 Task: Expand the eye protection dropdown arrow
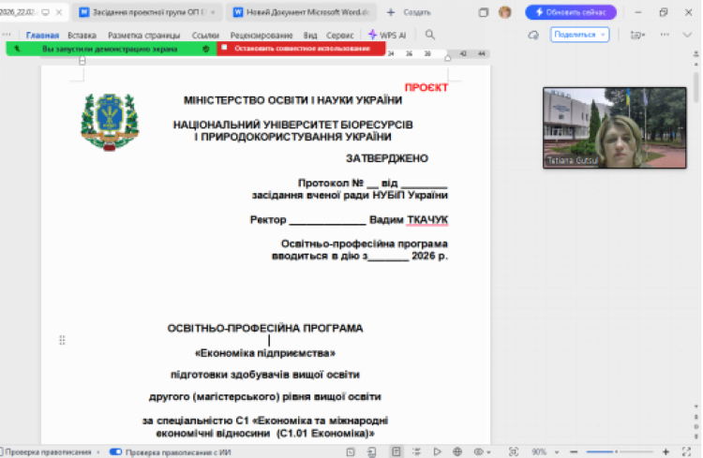coord(488,452)
